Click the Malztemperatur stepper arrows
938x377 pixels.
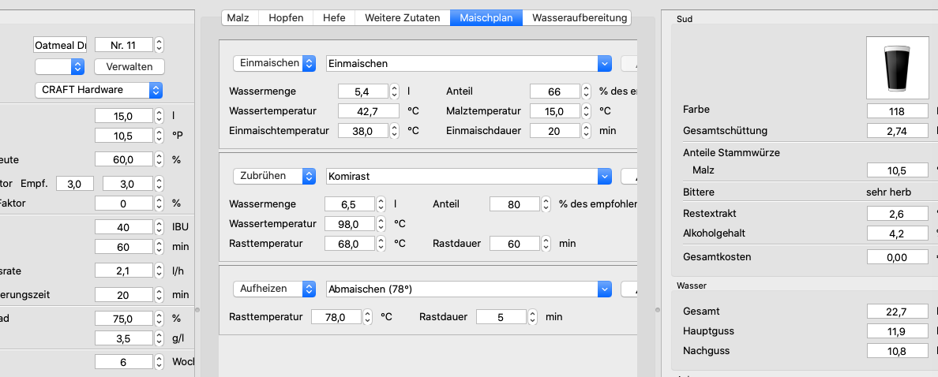click(x=587, y=111)
